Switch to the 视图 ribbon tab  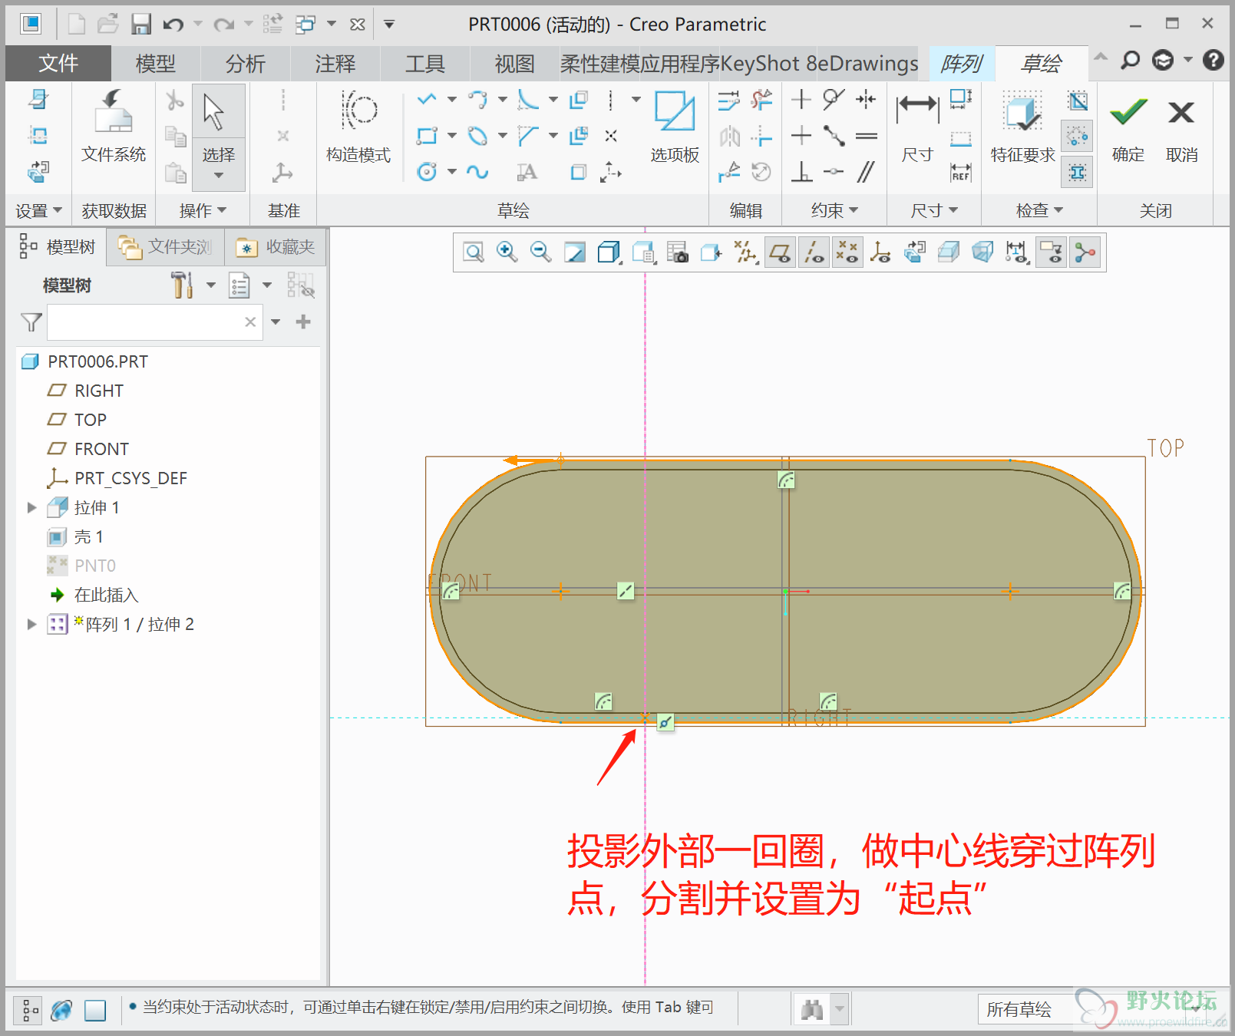tap(514, 64)
